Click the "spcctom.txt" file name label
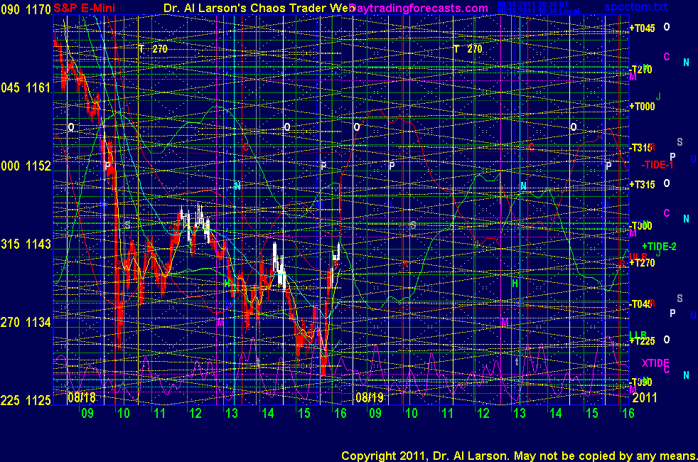Screen dimensions: 698x462 [635, 6]
